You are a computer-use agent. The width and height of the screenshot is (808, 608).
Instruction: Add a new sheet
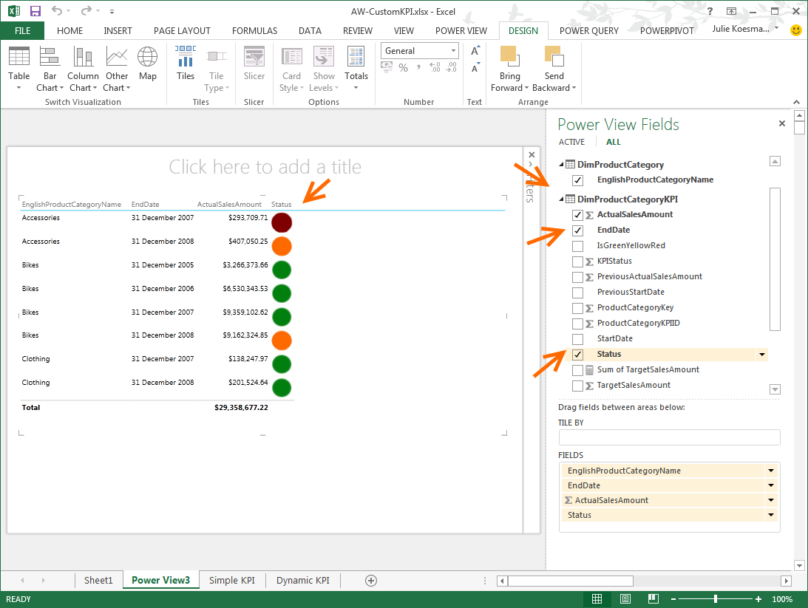[x=371, y=581]
